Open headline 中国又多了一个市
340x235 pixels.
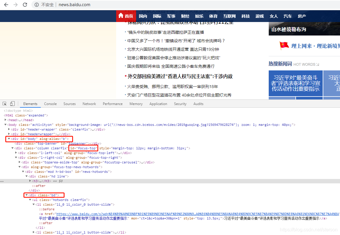tap(176, 41)
